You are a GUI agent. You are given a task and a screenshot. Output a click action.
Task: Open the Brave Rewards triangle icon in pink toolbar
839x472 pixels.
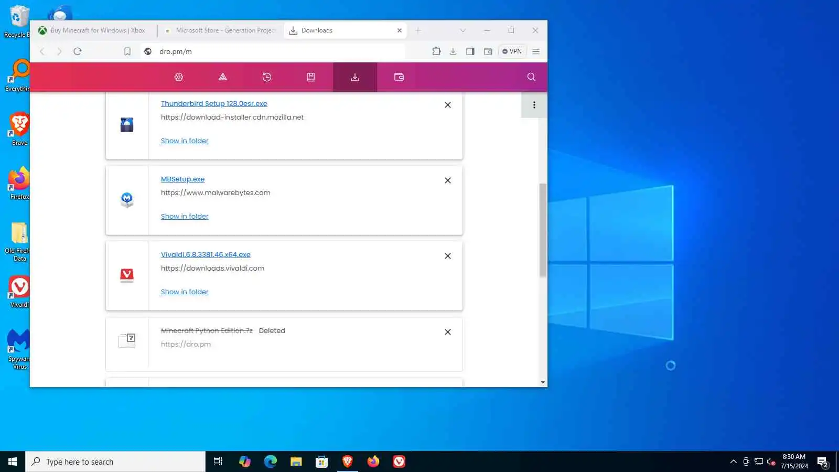[223, 77]
